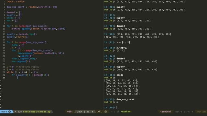Click the utf-8 encoding indicator
This screenshot has width=207, height=116.
[179, 112]
